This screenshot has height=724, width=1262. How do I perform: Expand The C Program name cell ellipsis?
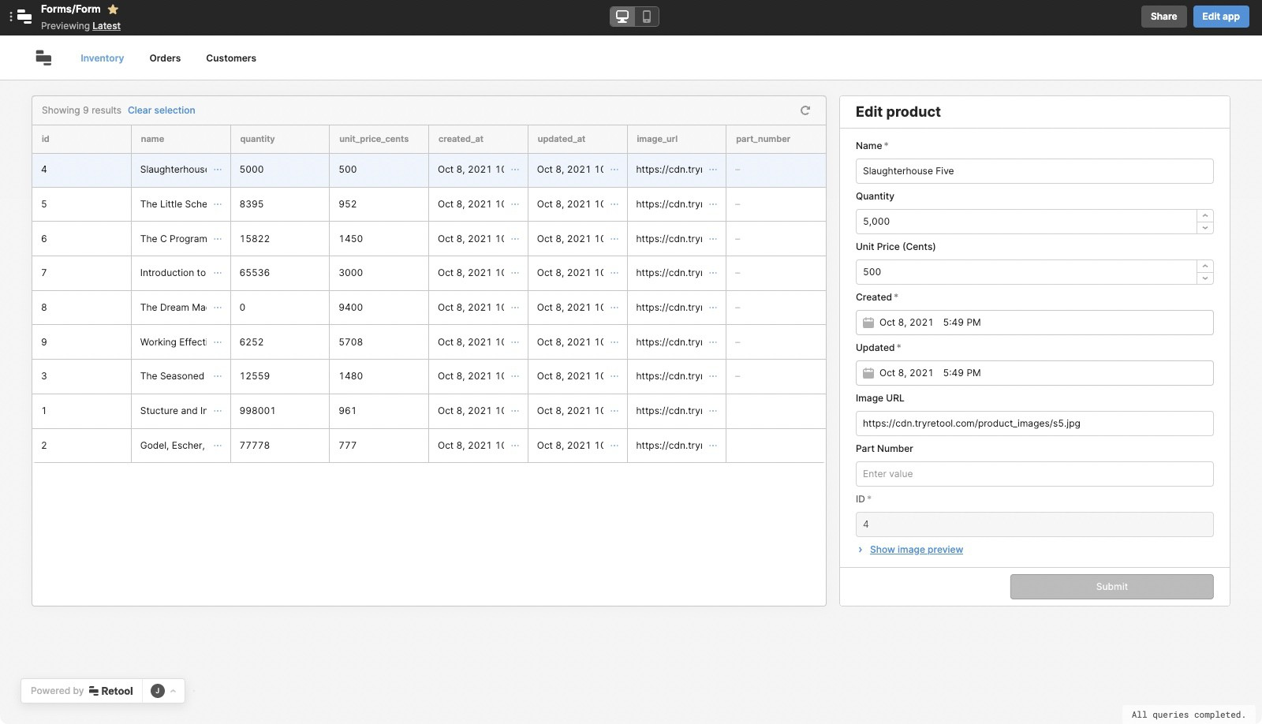(218, 239)
